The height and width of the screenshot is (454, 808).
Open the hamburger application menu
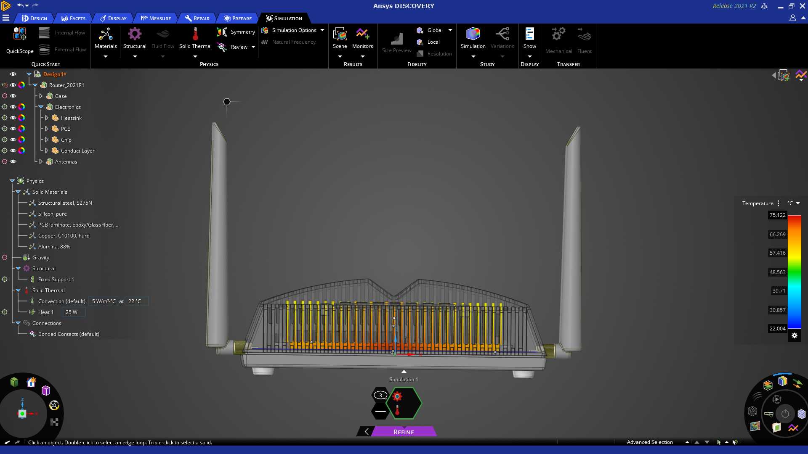pos(6,18)
